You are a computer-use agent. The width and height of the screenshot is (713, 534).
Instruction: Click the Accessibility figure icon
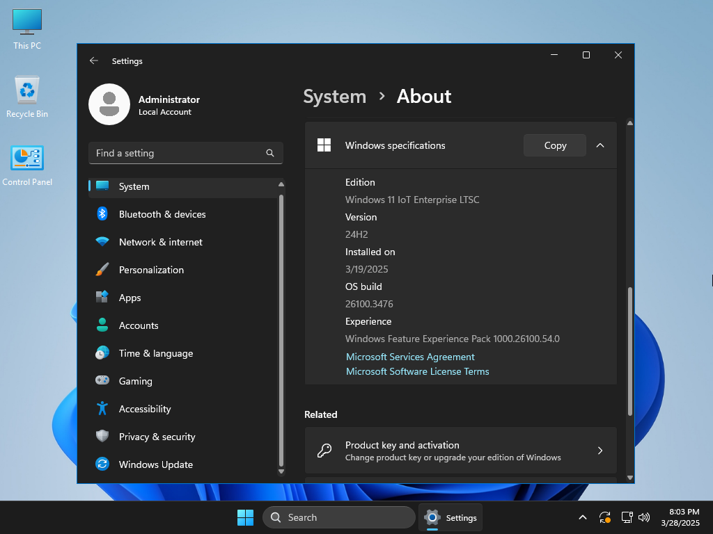tap(102, 408)
